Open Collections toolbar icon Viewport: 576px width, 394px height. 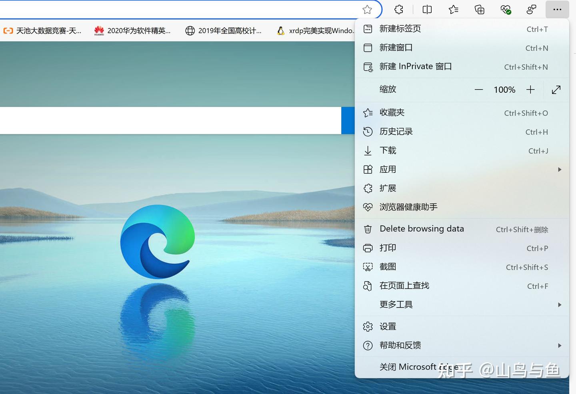point(479,10)
